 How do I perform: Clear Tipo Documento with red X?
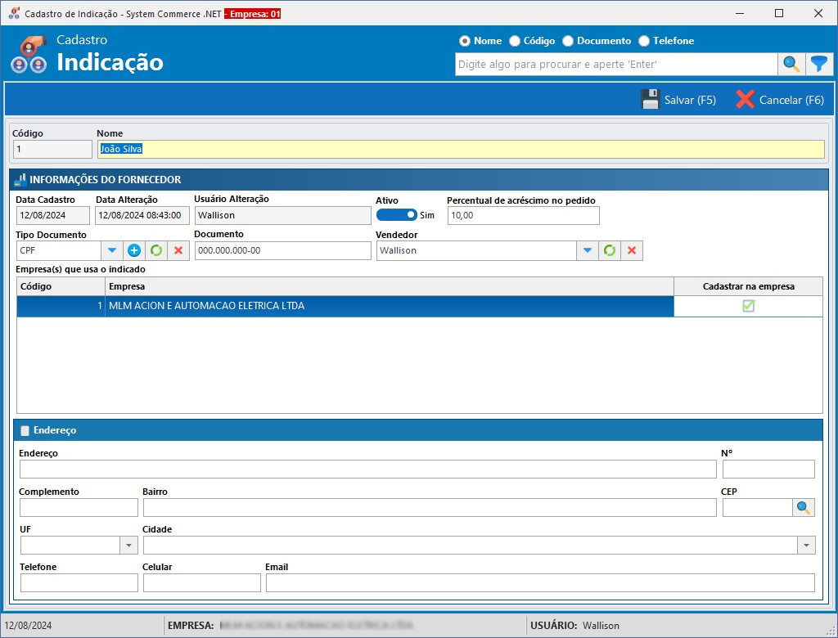pyautogui.click(x=178, y=251)
